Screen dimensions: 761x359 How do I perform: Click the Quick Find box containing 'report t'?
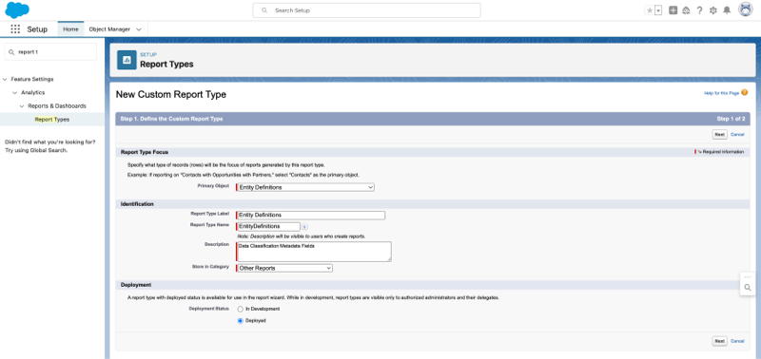pos(50,52)
